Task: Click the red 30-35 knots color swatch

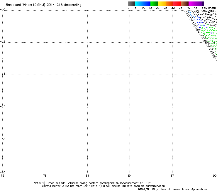Action: [177, 4]
